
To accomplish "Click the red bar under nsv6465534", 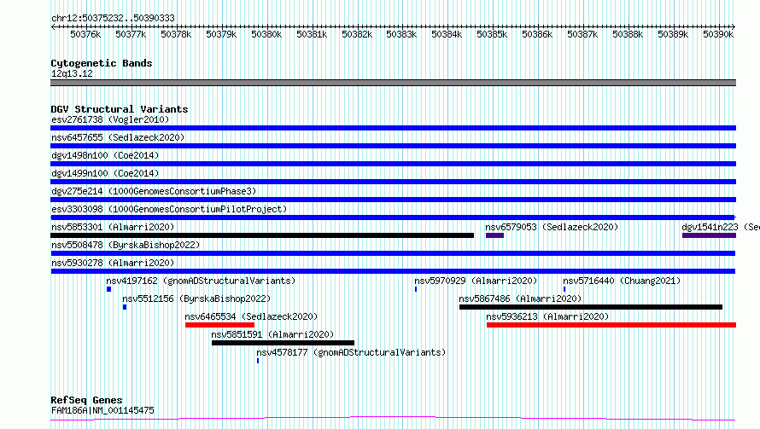I will tap(219, 325).
